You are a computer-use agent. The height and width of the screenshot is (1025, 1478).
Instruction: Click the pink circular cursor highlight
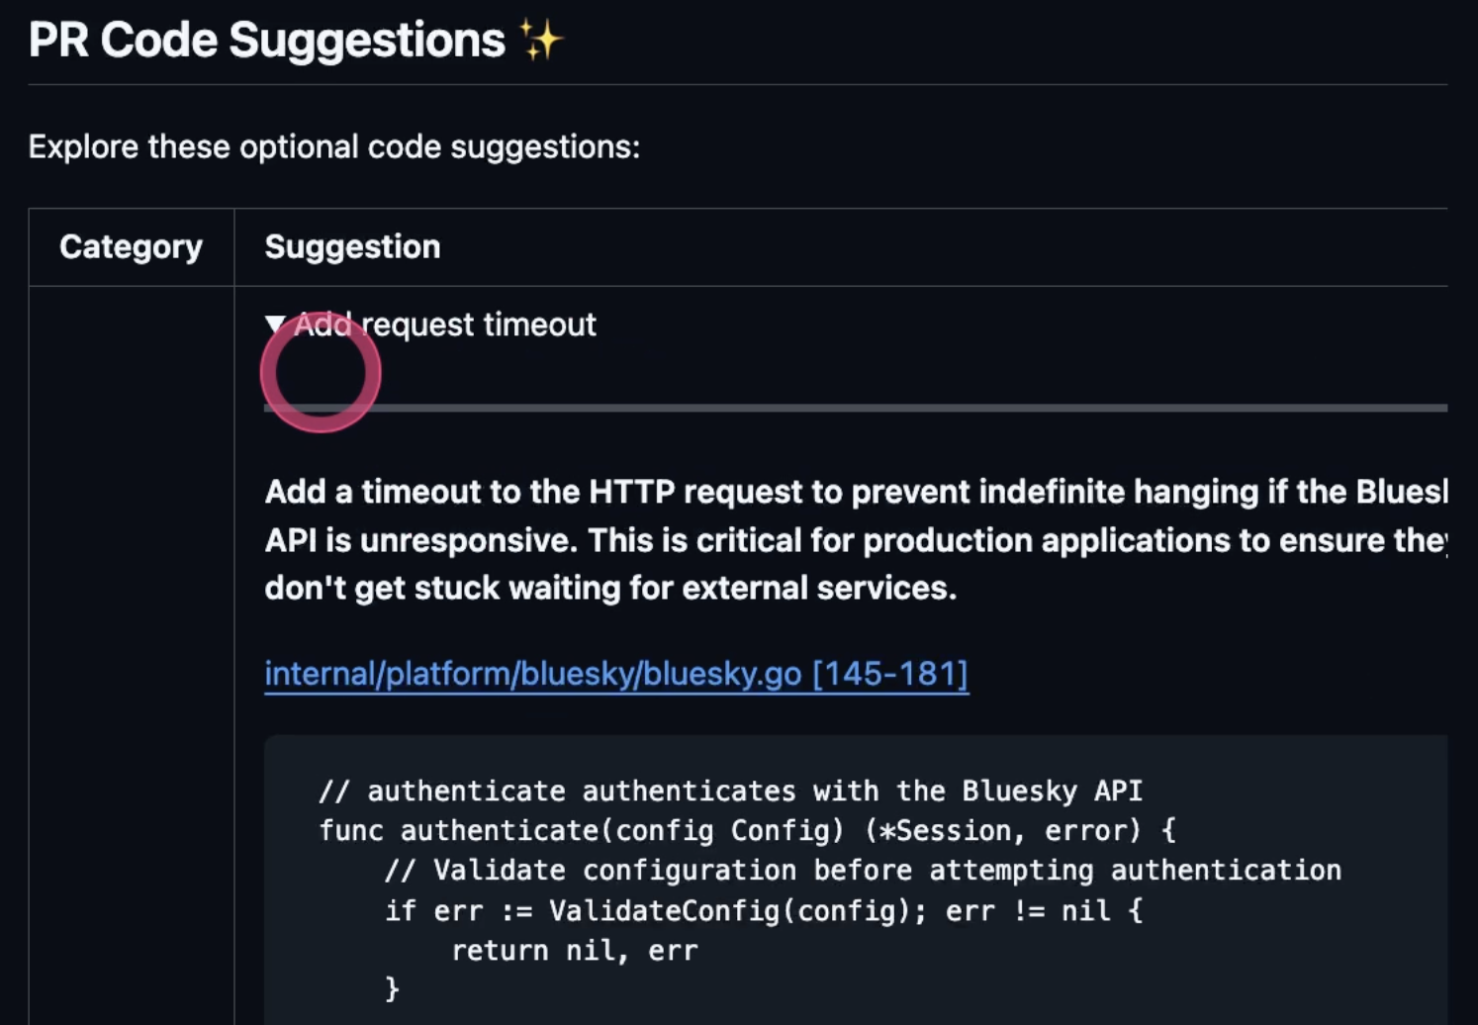point(321,372)
